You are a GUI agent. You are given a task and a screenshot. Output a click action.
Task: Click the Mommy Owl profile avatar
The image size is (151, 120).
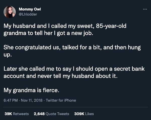click(x=10, y=12)
